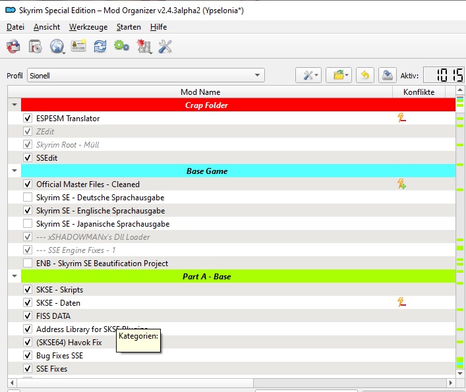Open Settings via wrench and screwdriver icon
Image resolution: width=466 pixels, height=392 pixels.
165,46
